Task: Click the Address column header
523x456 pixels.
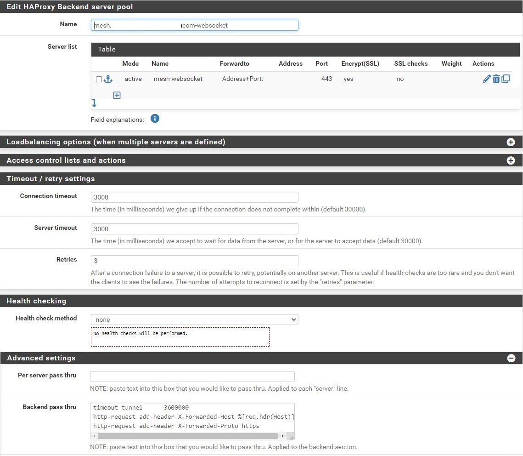Action: (x=291, y=63)
